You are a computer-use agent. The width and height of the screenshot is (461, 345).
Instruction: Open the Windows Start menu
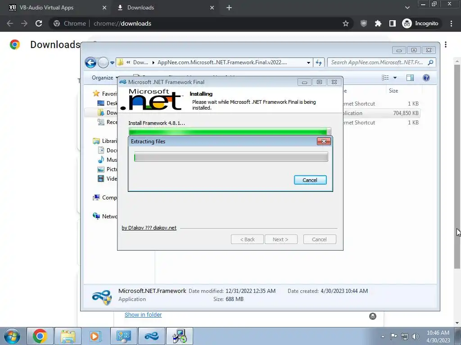click(x=12, y=336)
